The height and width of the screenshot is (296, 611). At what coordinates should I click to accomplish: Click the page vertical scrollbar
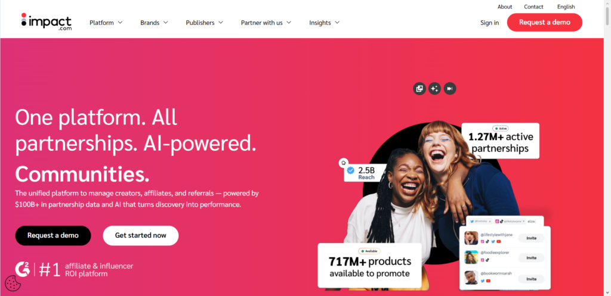607,148
